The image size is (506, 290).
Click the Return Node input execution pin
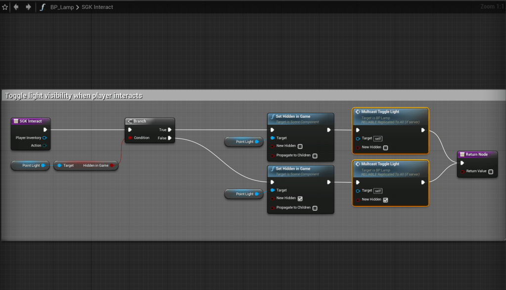coord(462,163)
